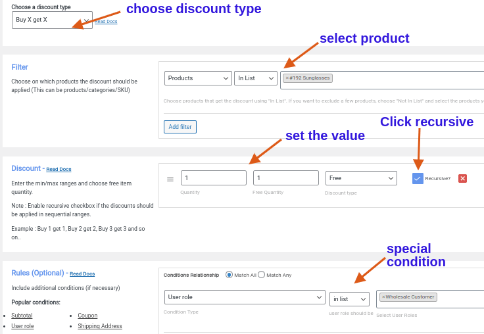484x334 pixels.
Task: Open Read Docs link beside discount type
Action: coord(106,22)
